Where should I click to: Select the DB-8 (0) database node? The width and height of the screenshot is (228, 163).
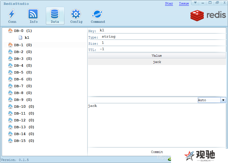(23, 93)
